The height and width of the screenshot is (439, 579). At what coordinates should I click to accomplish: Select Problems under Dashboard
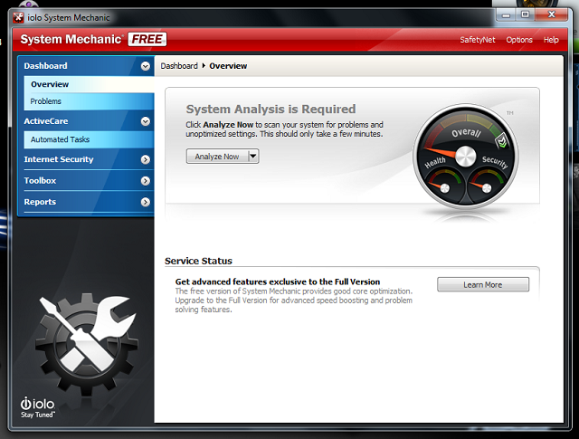[46, 101]
